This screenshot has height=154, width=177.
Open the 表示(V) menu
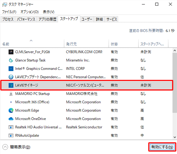pos(48,12)
